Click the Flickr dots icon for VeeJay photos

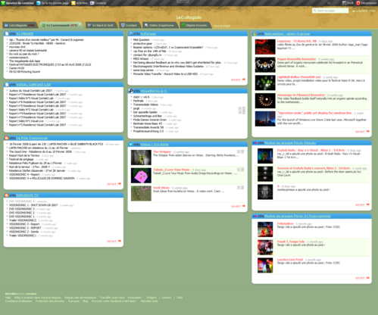(x=255, y=143)
